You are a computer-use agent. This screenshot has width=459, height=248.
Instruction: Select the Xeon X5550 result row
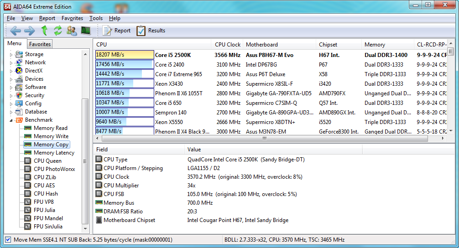[x=271, y=122]
